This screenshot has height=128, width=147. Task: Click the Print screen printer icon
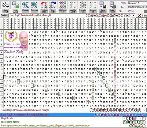113,5
